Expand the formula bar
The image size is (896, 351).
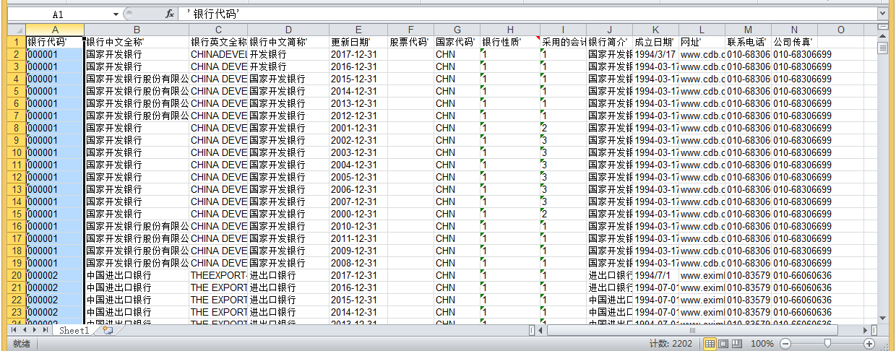pos(883,14)
